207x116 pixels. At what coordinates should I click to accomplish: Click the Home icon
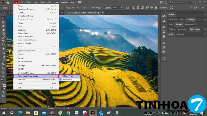coord(8,2)
